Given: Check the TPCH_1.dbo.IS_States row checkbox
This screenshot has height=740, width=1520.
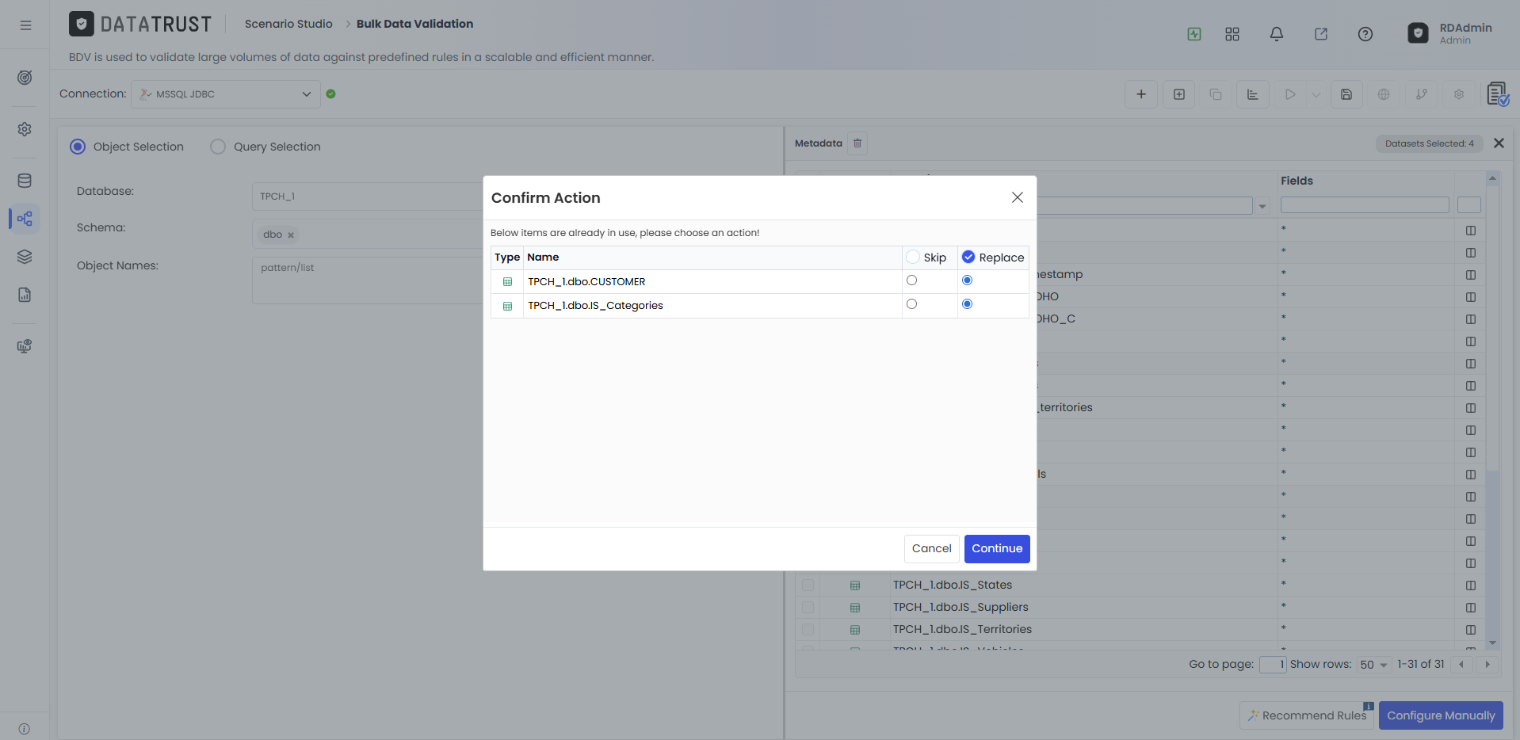Looking at the screenshot, I should point(808,585).
